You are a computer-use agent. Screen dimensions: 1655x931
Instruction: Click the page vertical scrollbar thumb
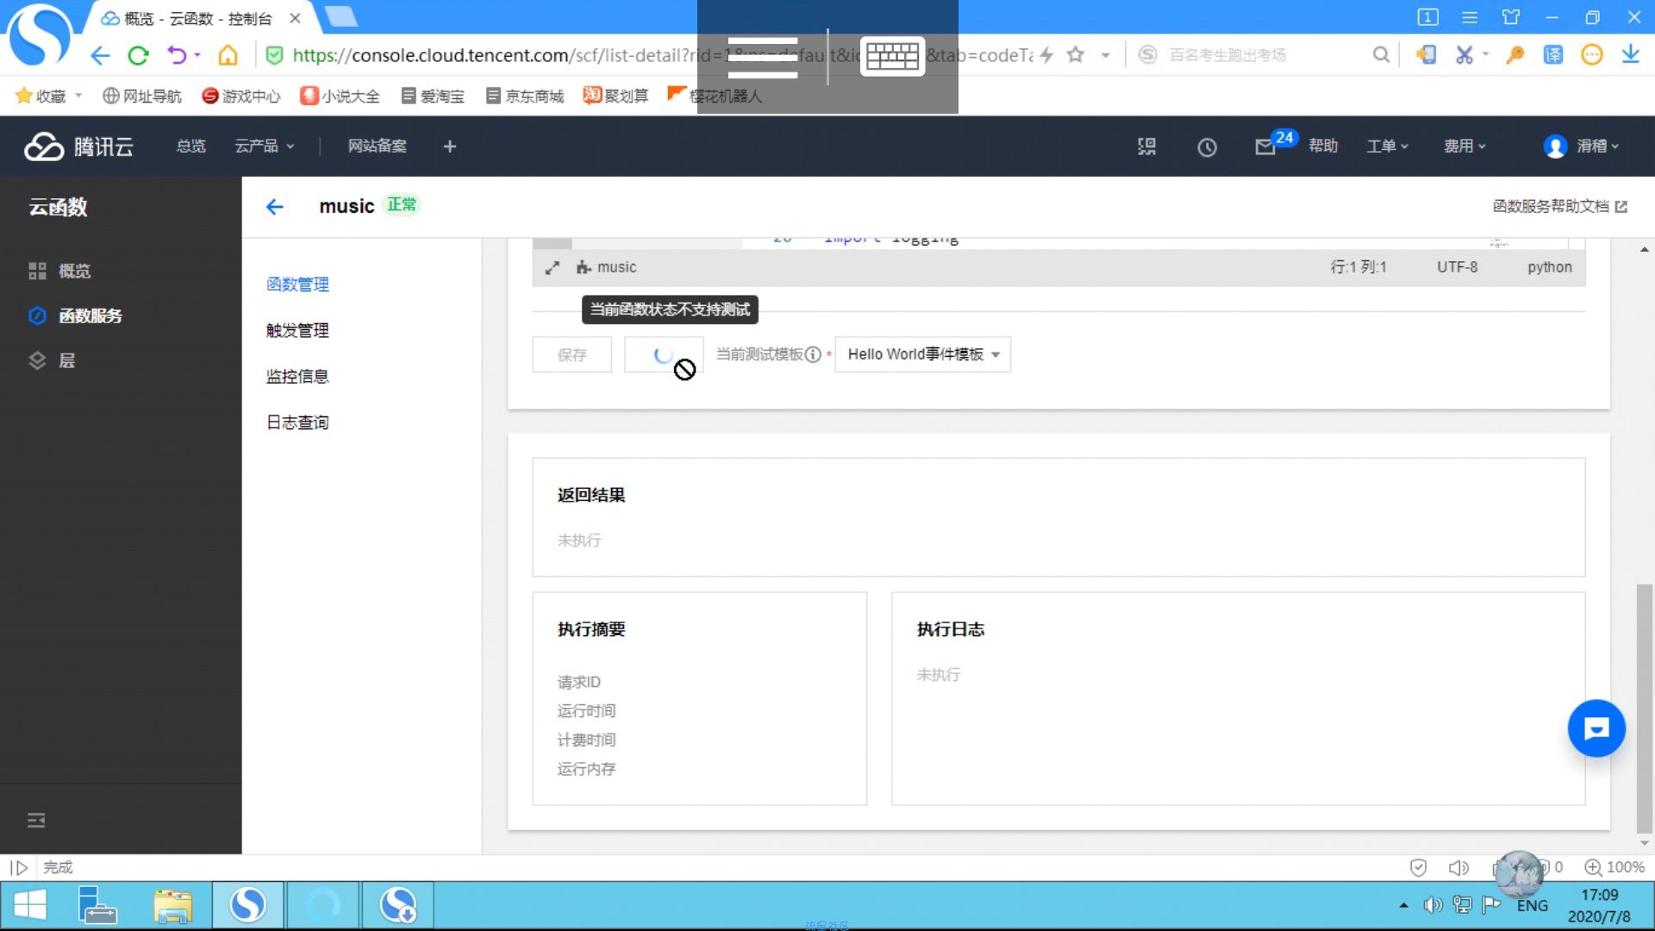1645,709
